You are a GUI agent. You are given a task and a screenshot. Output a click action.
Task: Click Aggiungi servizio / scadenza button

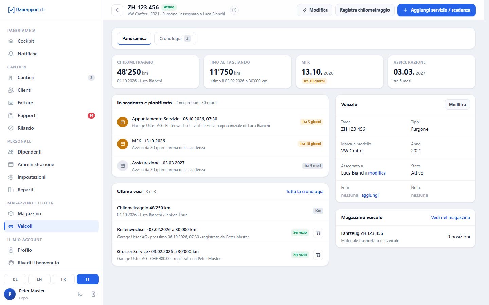pyautogui.click(x=436, y=10)
